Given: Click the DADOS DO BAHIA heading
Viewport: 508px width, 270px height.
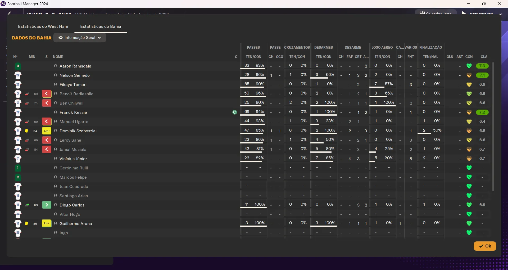Looking at the screenshot, I should pyautogui.click(x=32, y=38).
